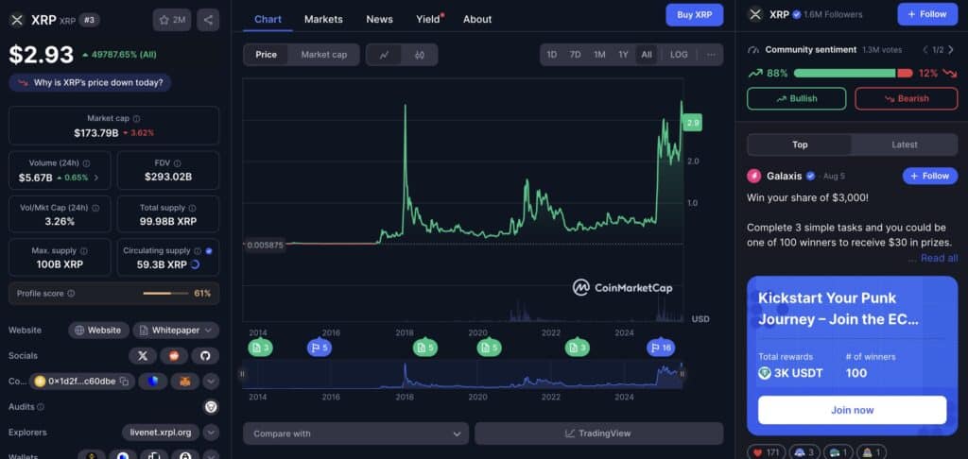The height and width of the screenshot is (459, 968).
Task: Switch to line chart view icon
Action: point(384,55)
